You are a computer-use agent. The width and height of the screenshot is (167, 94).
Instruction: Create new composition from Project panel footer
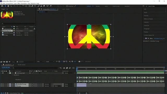point(7,62)
